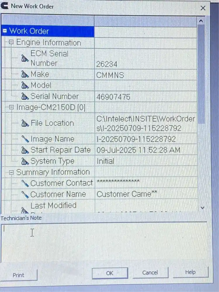The image size is (219, 292).
Task: Collapse the Work Order root node
Action: click(x=5, y=31)
